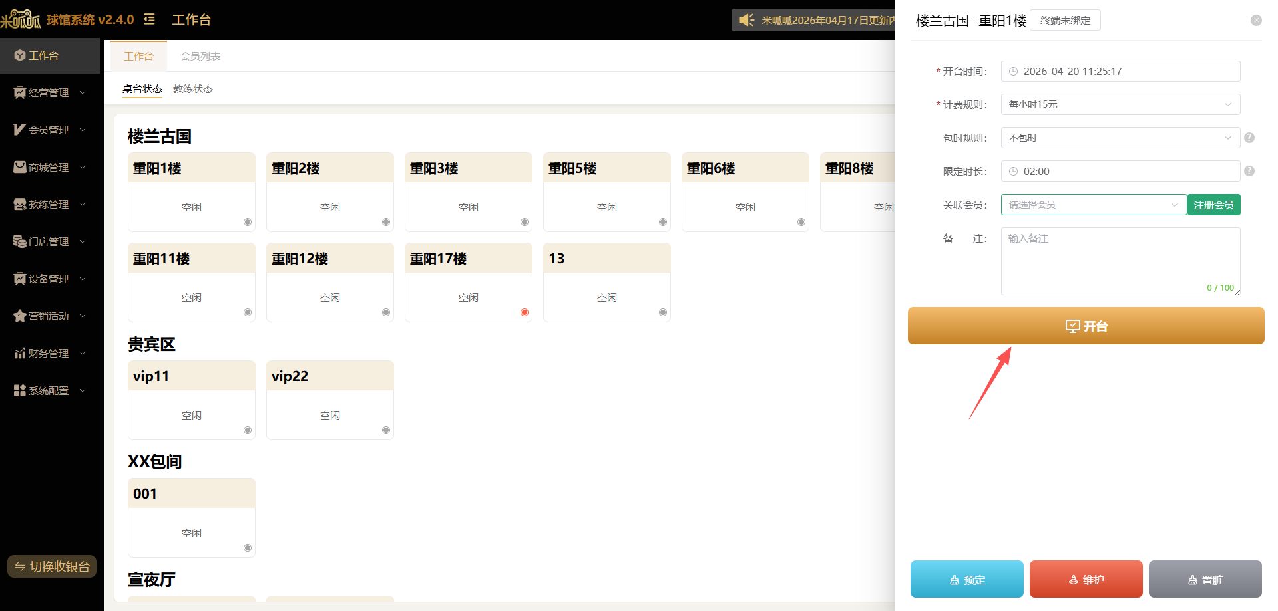Click the green 注册会员 button
Image resolution: width=1278 pixels, height=611 pixels.
tap(1213, 205)
